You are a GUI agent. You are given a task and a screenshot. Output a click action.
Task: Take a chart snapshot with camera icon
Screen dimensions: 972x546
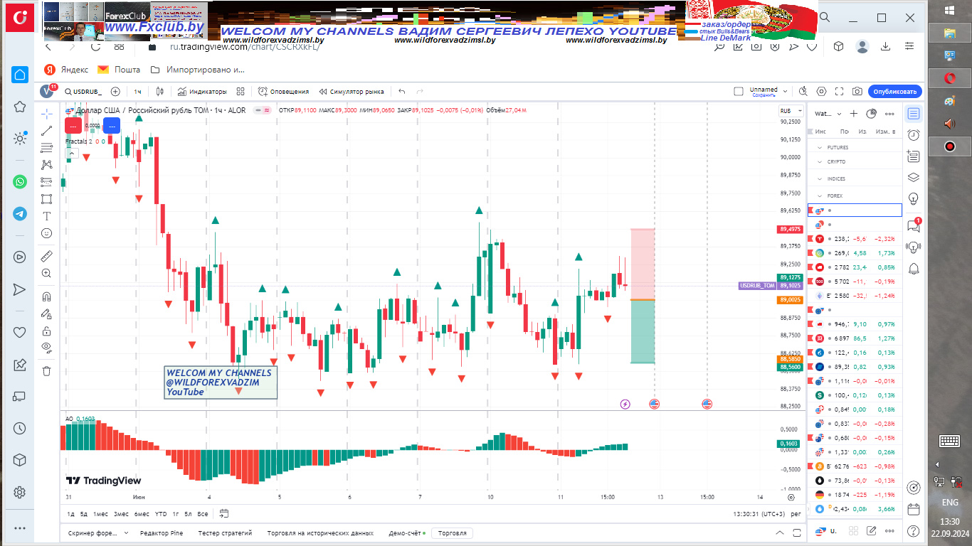point(857,92)
